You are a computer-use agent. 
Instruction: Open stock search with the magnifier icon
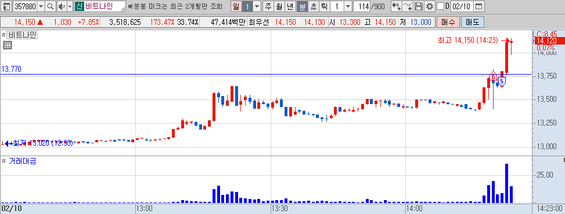pos(51,6)
